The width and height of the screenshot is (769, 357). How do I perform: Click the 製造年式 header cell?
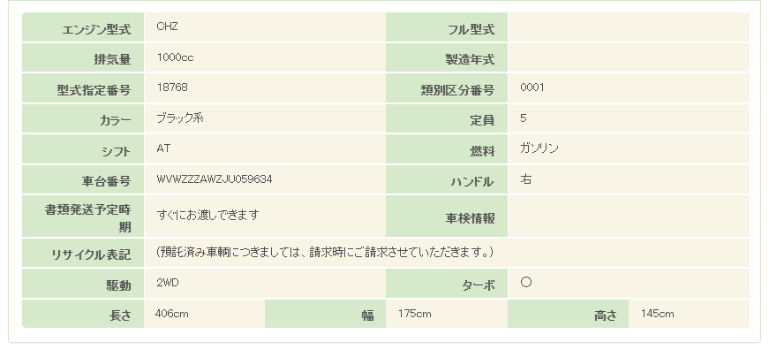click(x=447, y=60)
